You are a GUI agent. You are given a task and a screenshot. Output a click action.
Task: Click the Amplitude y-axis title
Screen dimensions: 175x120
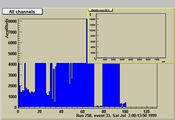click(x=7, y=28)
